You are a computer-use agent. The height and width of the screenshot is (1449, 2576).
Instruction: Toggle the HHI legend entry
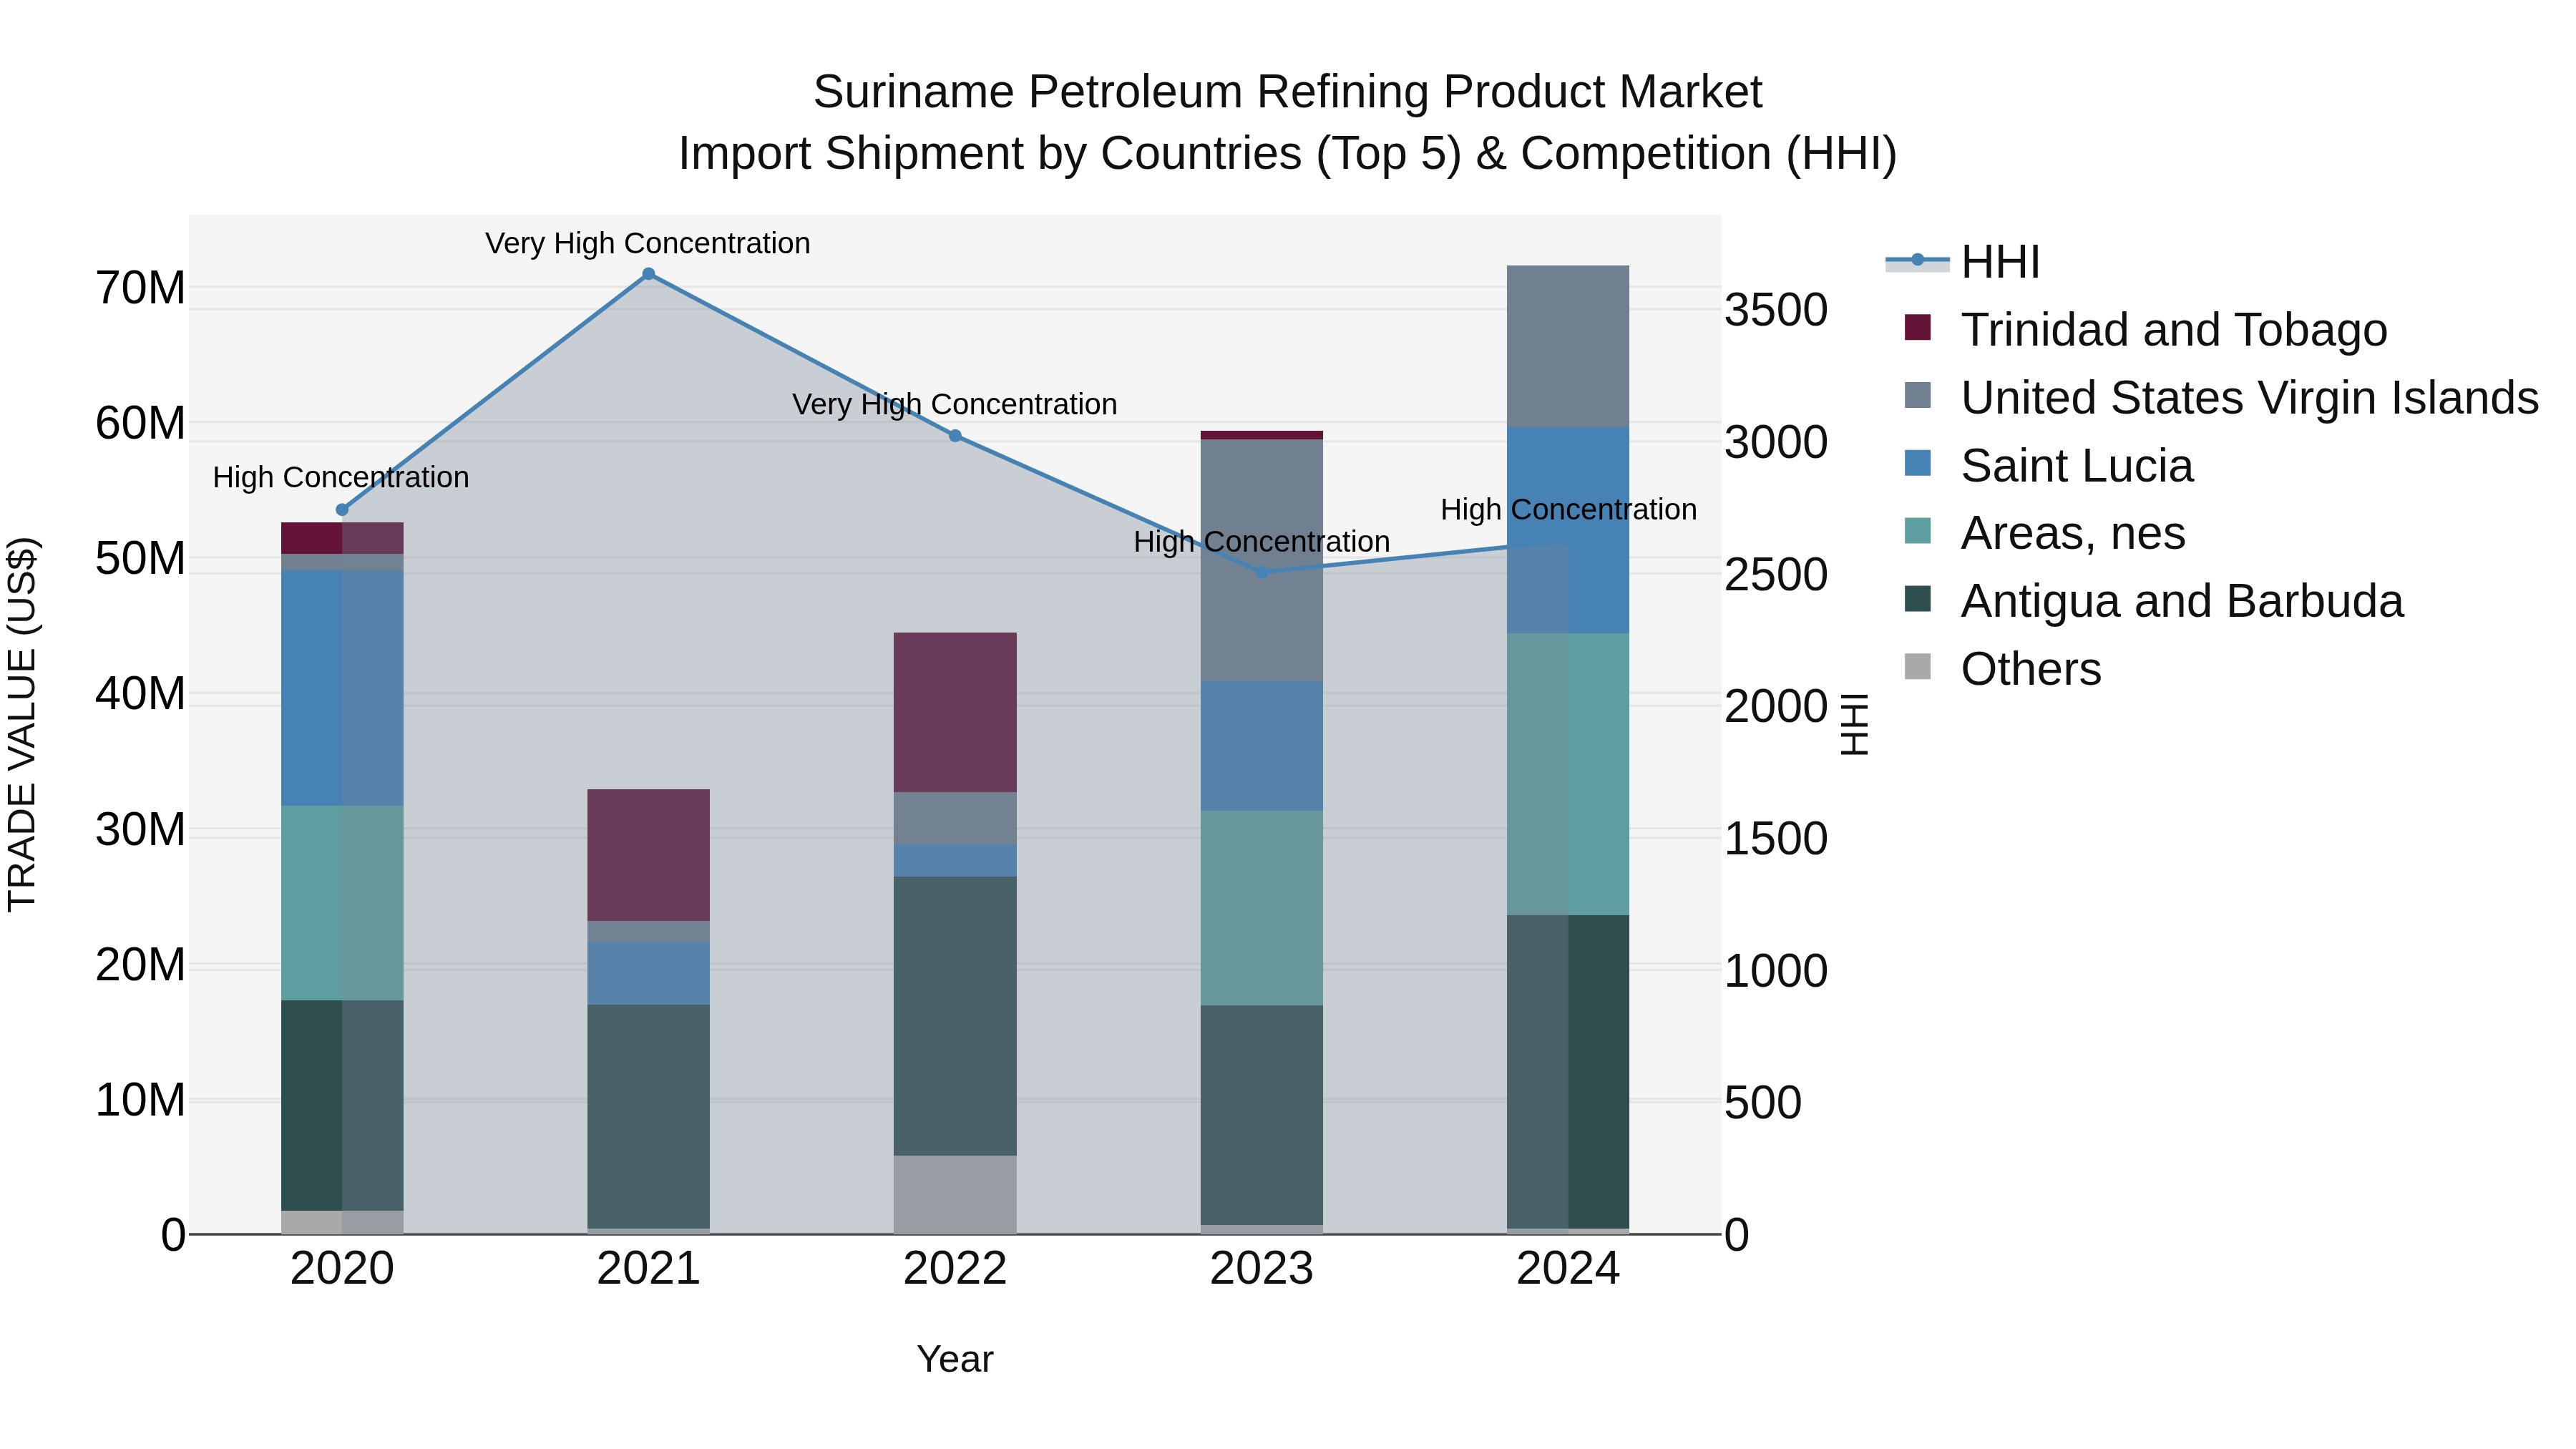pos(1963,262)
